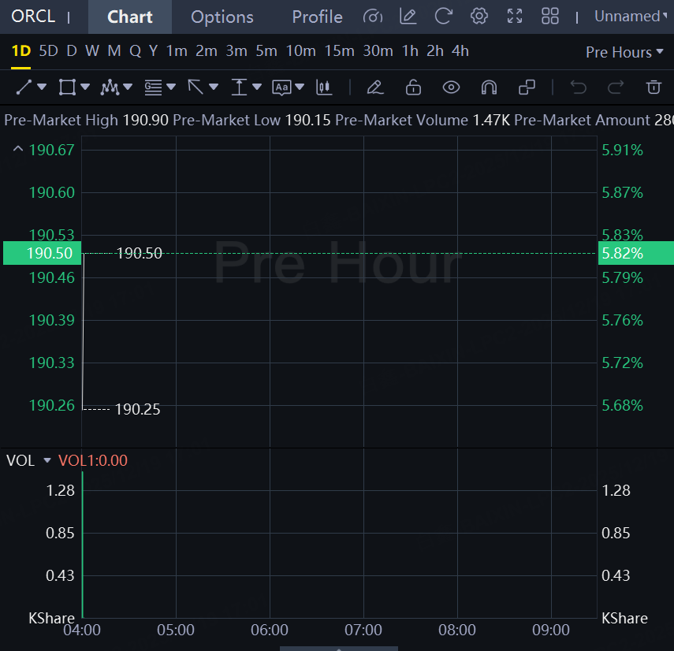
Task: Open the Chart tab
Action: pos(130,17)
